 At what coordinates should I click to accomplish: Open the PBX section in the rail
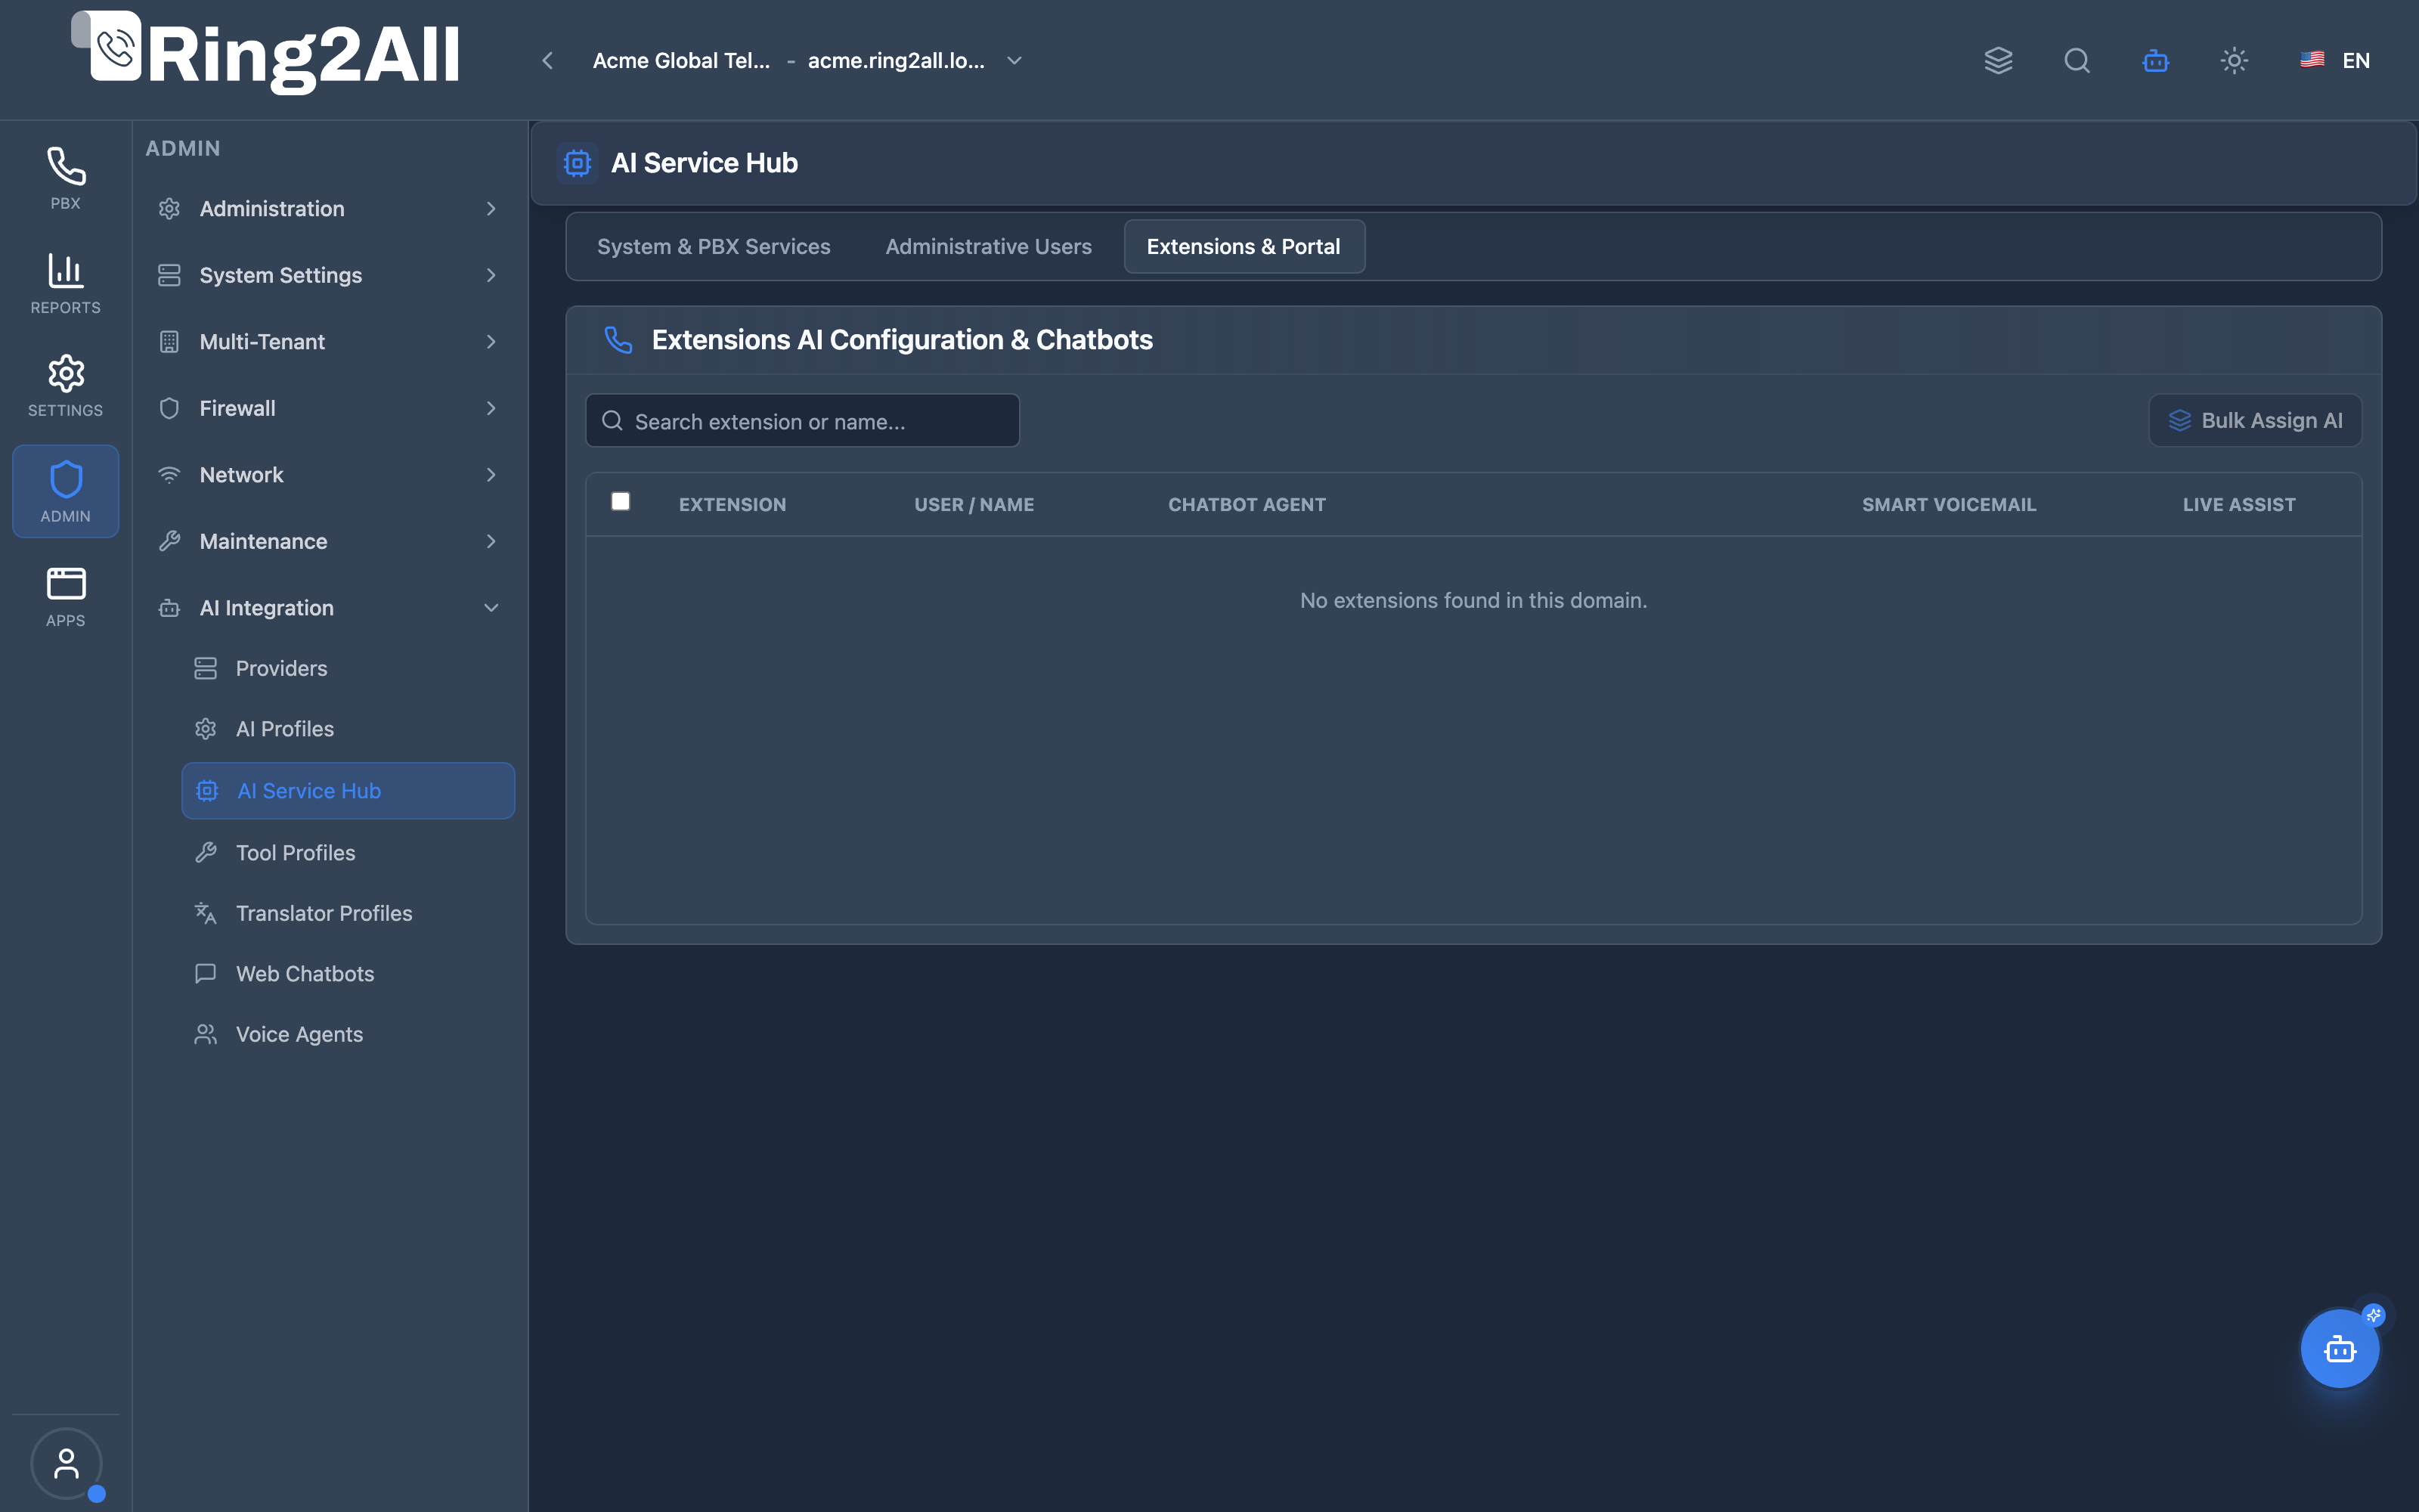[x=65, y=178]
